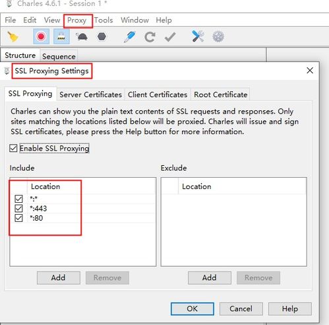The width and height of the screenshot is (329, 325).
Task: Click Add under the Exclude list
Action: (210, 277)
